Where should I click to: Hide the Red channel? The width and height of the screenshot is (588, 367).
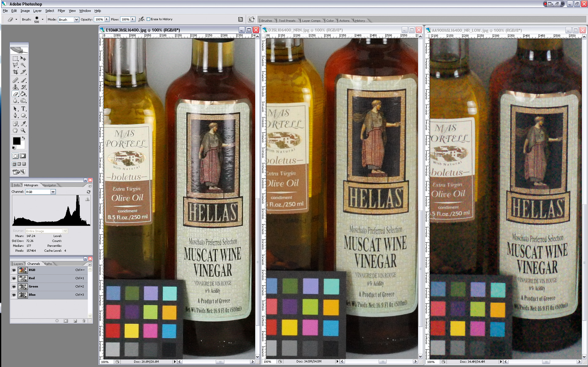[x=14, y=278]
